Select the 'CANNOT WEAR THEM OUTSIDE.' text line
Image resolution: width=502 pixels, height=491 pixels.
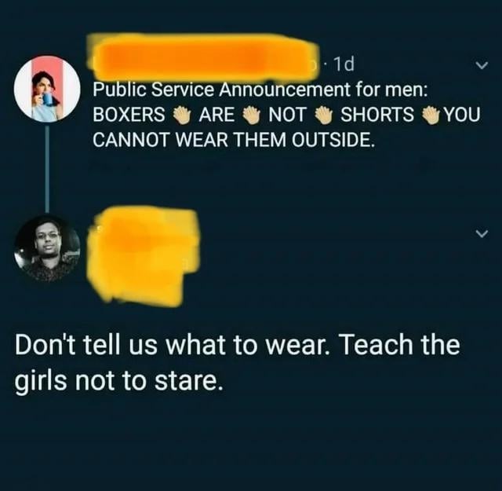pyautogui.click(x=234, y=139)
